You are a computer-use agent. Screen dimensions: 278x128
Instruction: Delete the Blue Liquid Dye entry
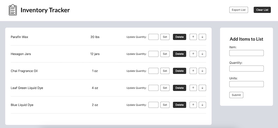[x=180, y=105]
